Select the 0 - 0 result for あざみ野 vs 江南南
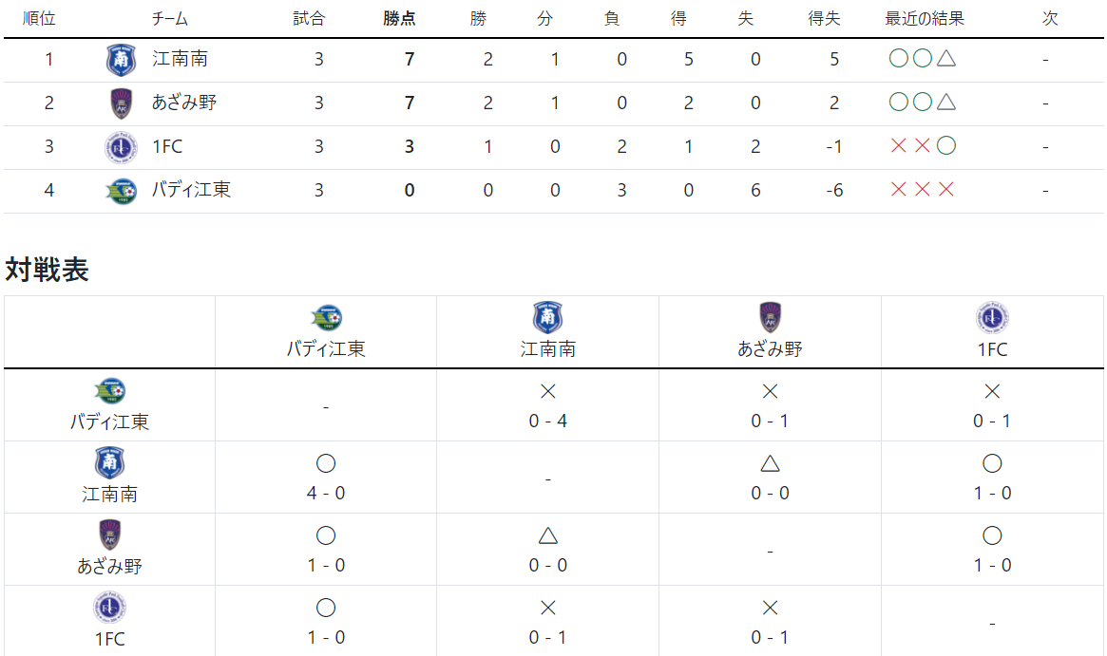 (548, 565)
